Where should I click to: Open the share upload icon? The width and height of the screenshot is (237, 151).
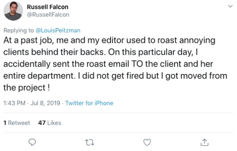tap(205, 142)
